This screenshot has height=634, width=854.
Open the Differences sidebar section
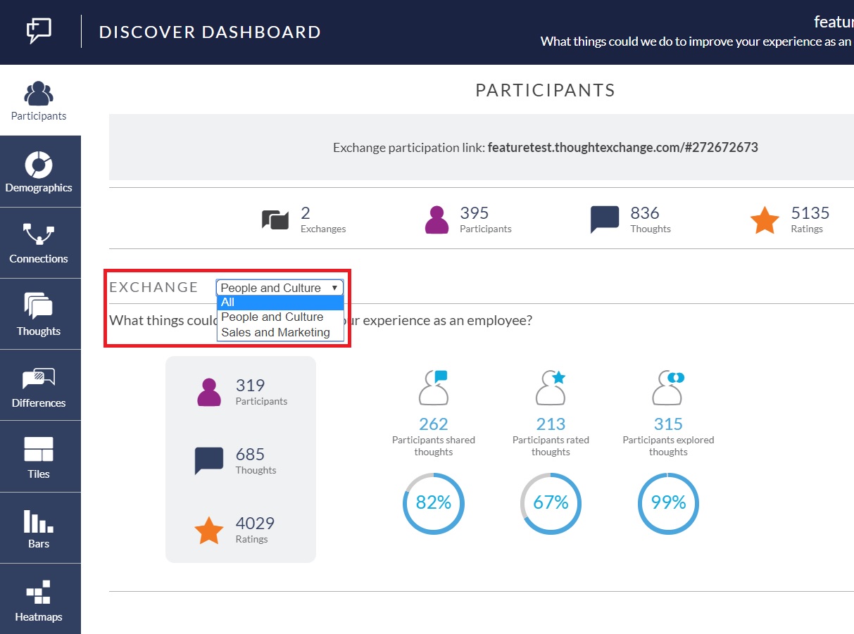click(39, 386)
